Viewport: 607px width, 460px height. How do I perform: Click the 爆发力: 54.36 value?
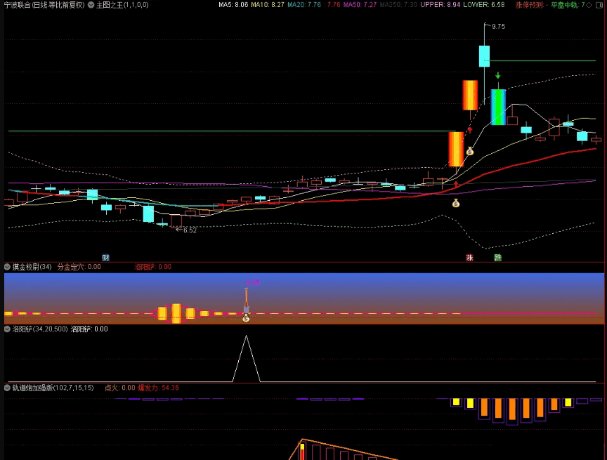tap(158, 388)
